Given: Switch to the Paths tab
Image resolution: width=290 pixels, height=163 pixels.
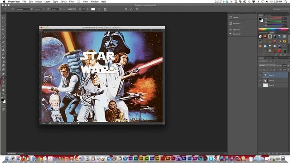Looking at the screenshot, I should (276, 58).
